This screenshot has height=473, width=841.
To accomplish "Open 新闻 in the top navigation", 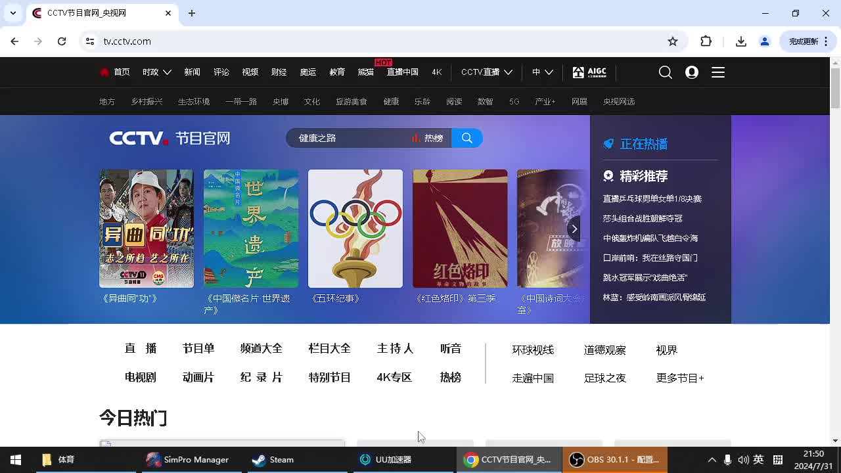I will 193,72.
